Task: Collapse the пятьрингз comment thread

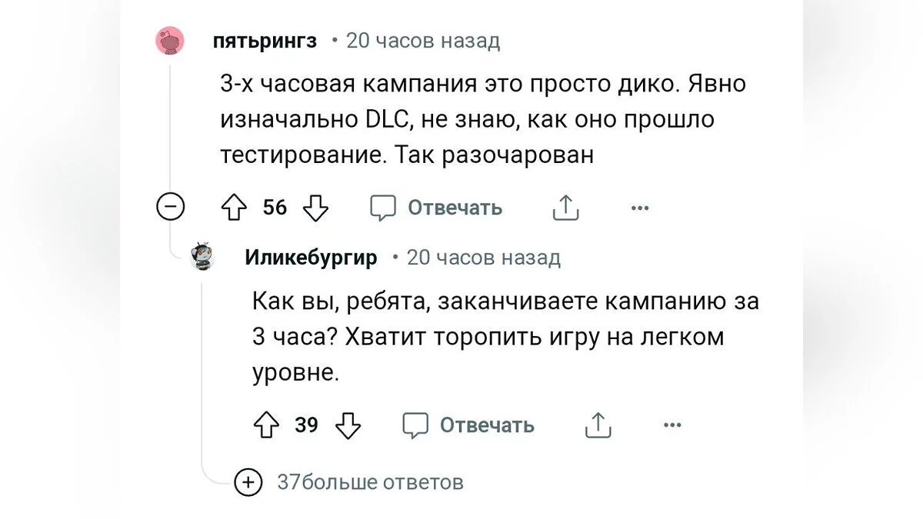Action: tap(171, 207)
